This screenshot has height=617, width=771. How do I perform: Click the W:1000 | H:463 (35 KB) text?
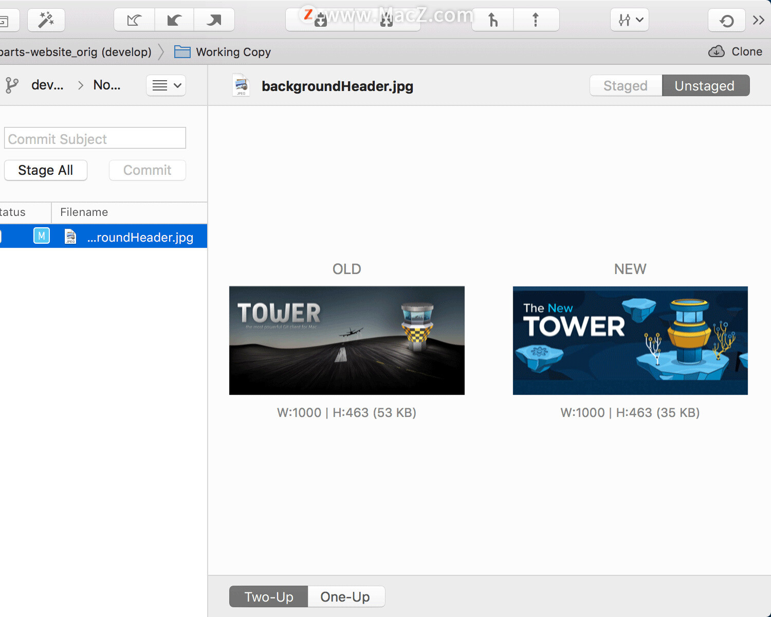[630, 413]
